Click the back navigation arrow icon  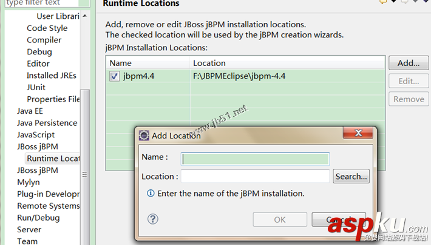[383, 2]
